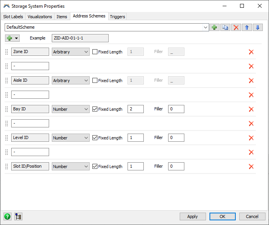The height and width of the screenshot is (225, 269).
Task: Remove the Zone ID row
Action: click(x=251, y=52)
